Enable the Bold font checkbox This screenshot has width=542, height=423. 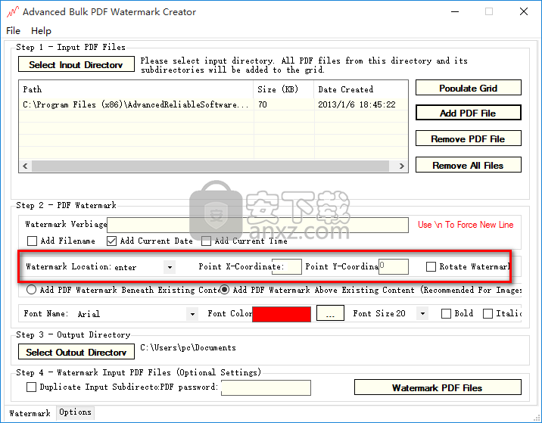[x=447, y=313]
